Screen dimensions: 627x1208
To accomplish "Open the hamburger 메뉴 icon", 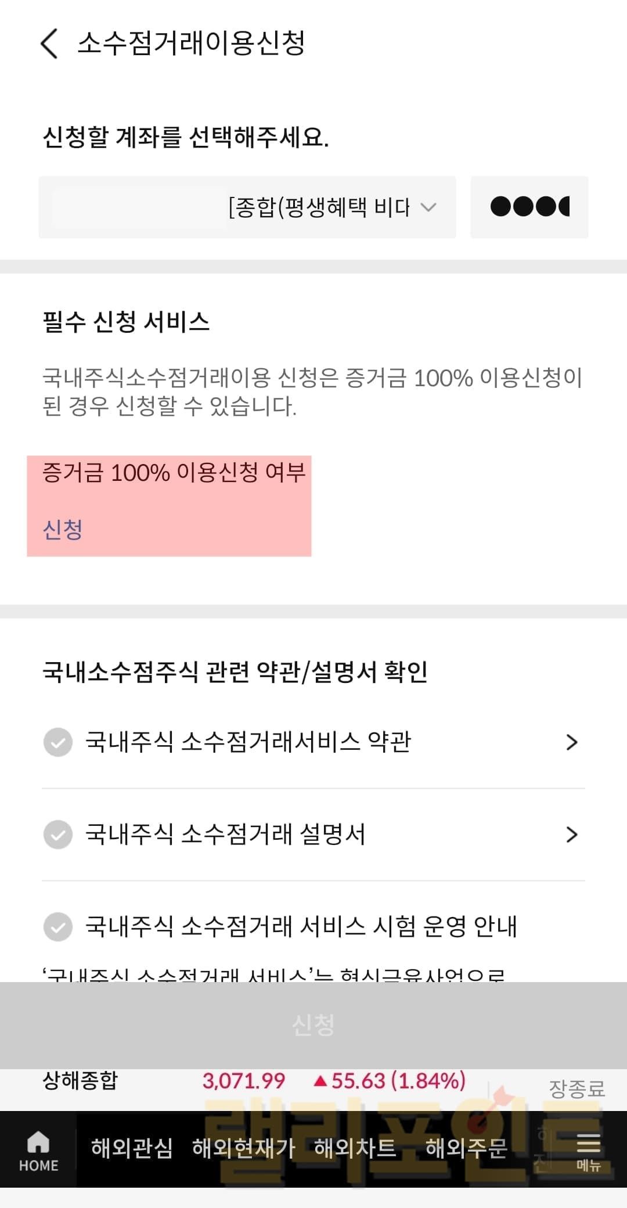I will 588,1151.
